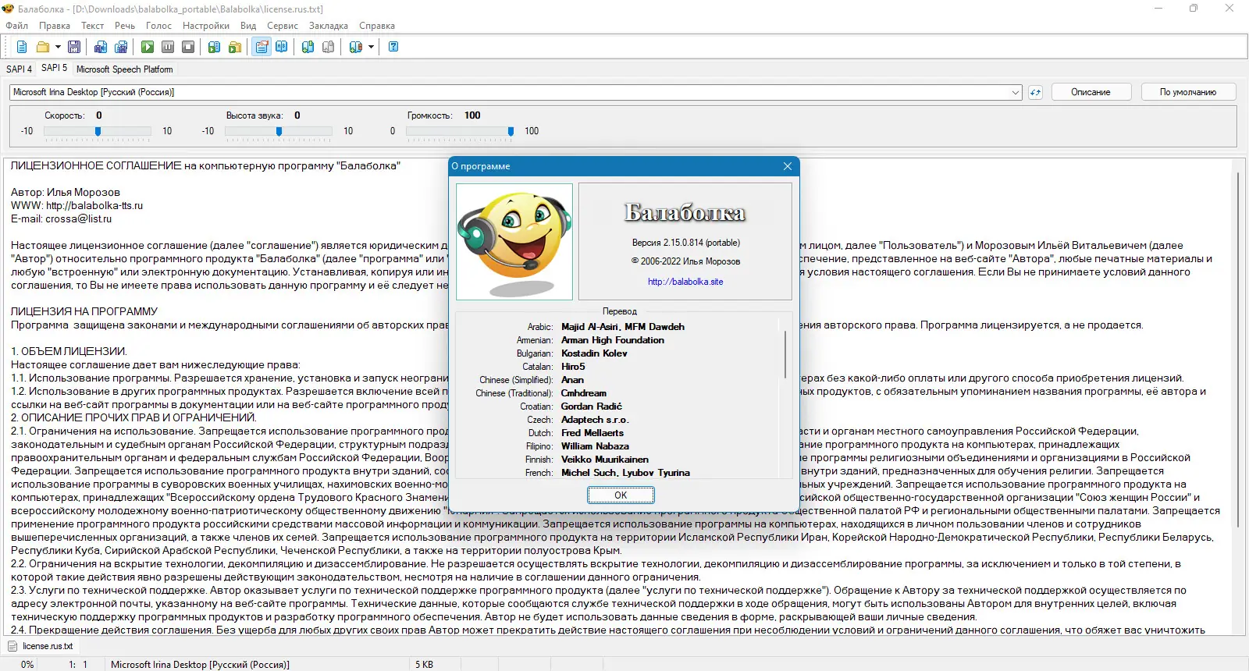
Task: Click the folder with green play arrow icon
Action: tap(235, 47)
